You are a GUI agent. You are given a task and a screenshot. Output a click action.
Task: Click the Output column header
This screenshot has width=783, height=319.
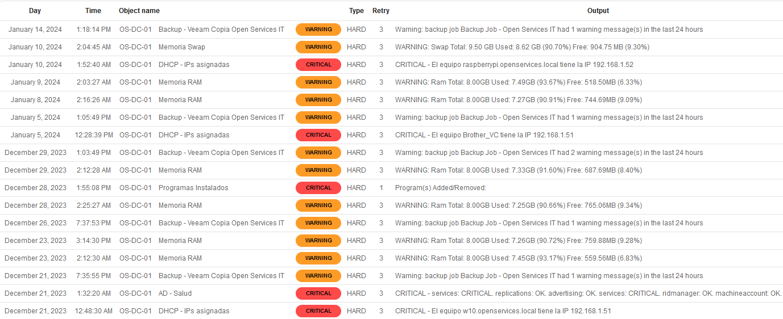click(598, 11)
